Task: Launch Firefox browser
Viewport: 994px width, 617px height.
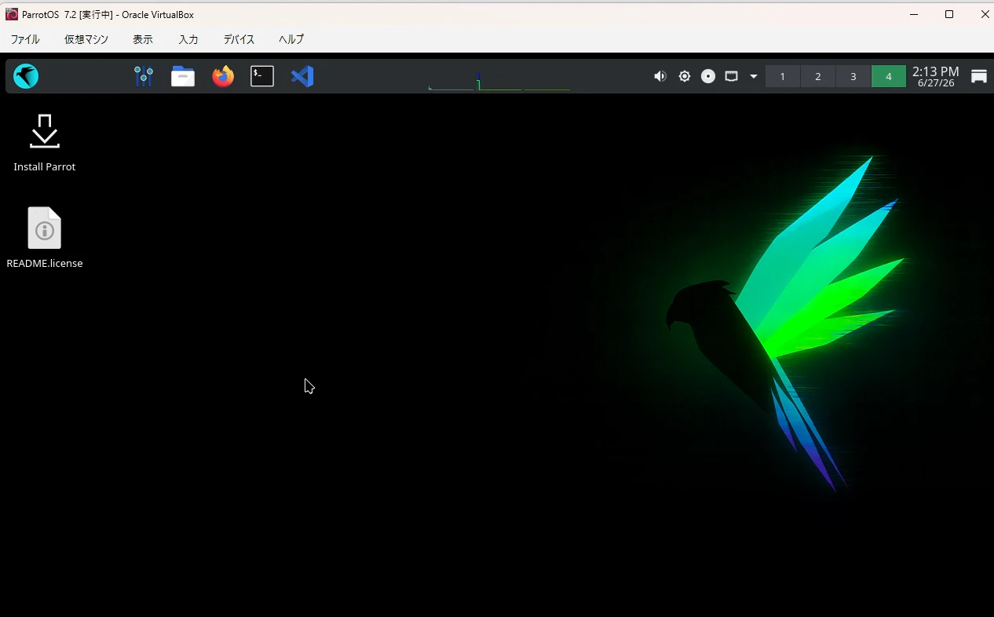Action: tap(223, 76)
